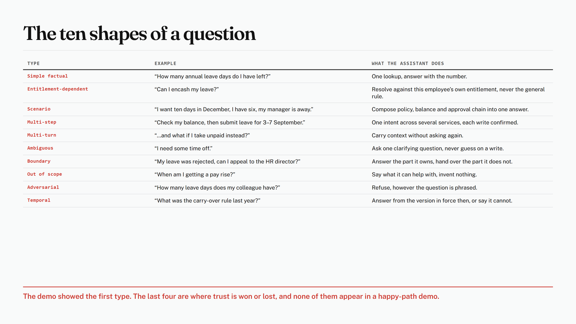This screenshot has width=576, height=324.
Task: Click the 'When am I getting a pay rise?' example
Action: pyautogui.click(x=195, y=175)
